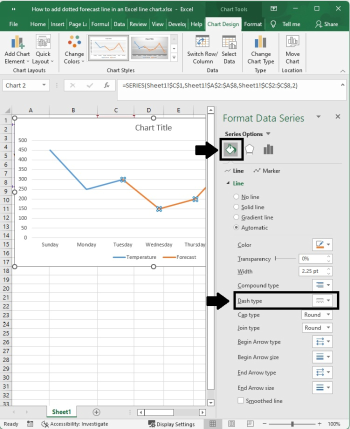Open Begin Arrow size dropdown

[x=322, y=357]
